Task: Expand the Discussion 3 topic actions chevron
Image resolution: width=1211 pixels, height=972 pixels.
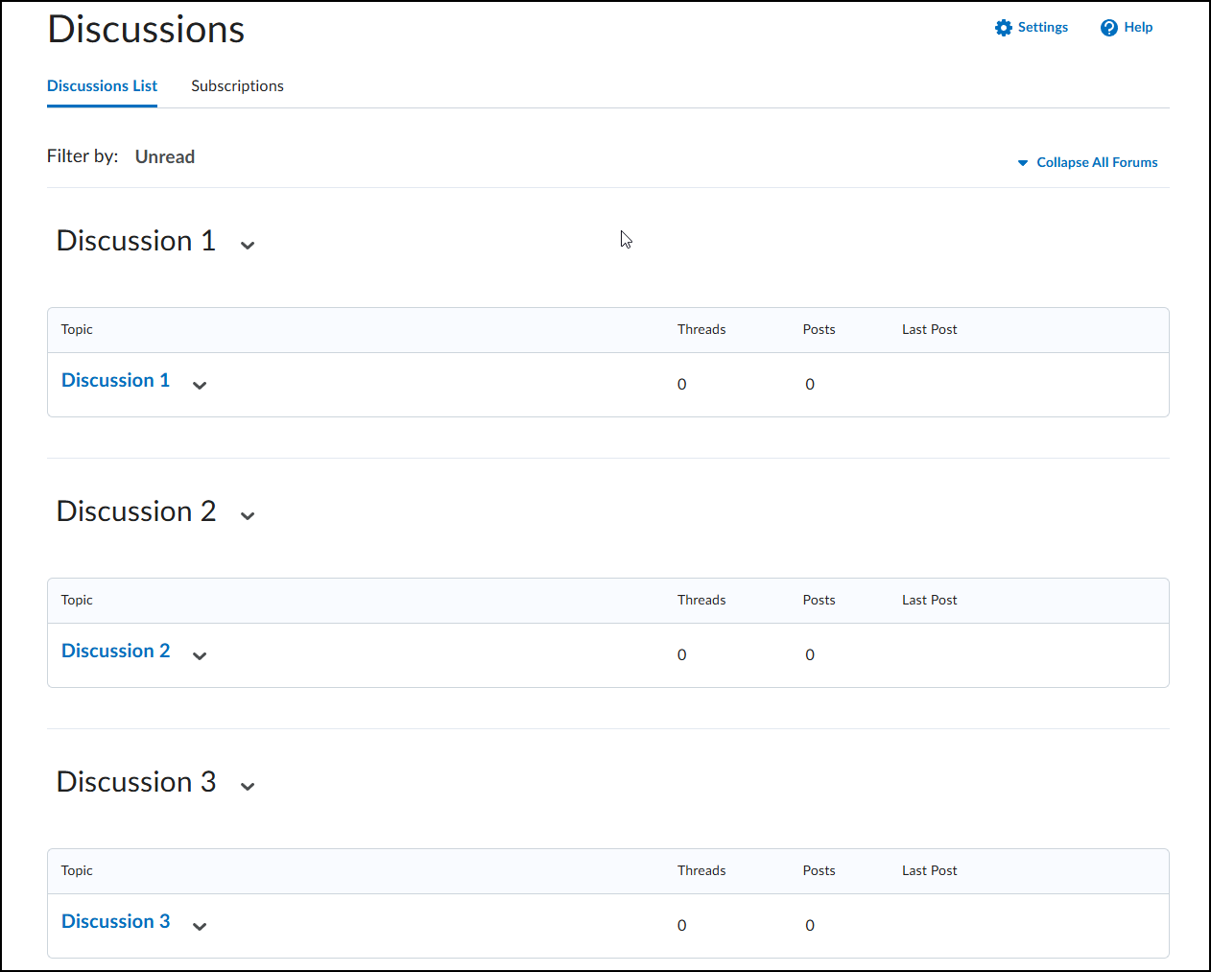Action: coord(200,926)
